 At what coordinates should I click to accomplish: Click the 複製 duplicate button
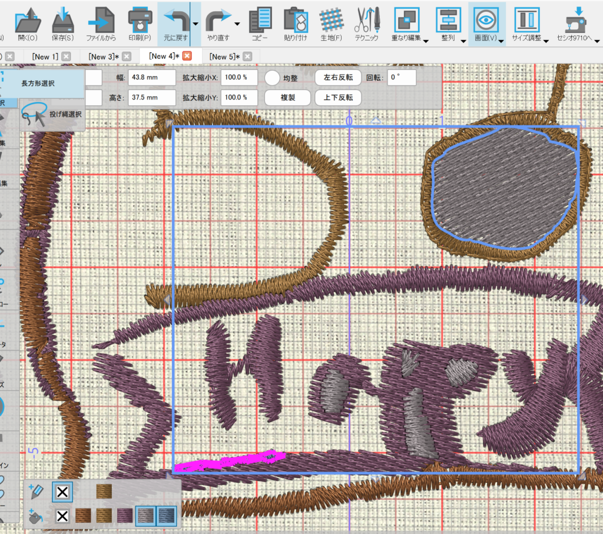click(x=286, y=98)
